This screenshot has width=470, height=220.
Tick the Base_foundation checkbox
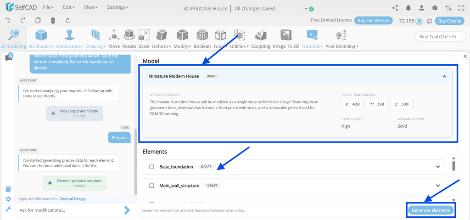point(151,167)
